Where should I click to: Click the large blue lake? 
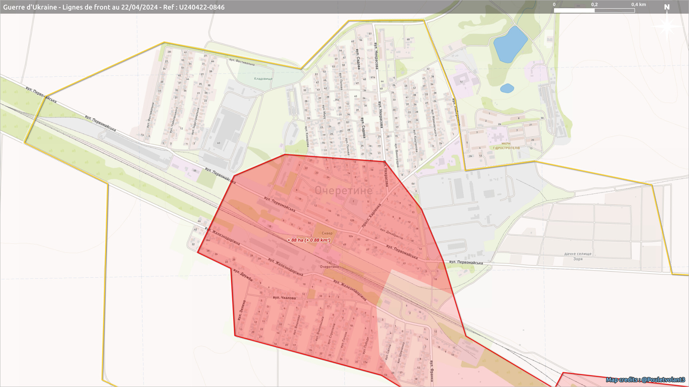510,44
